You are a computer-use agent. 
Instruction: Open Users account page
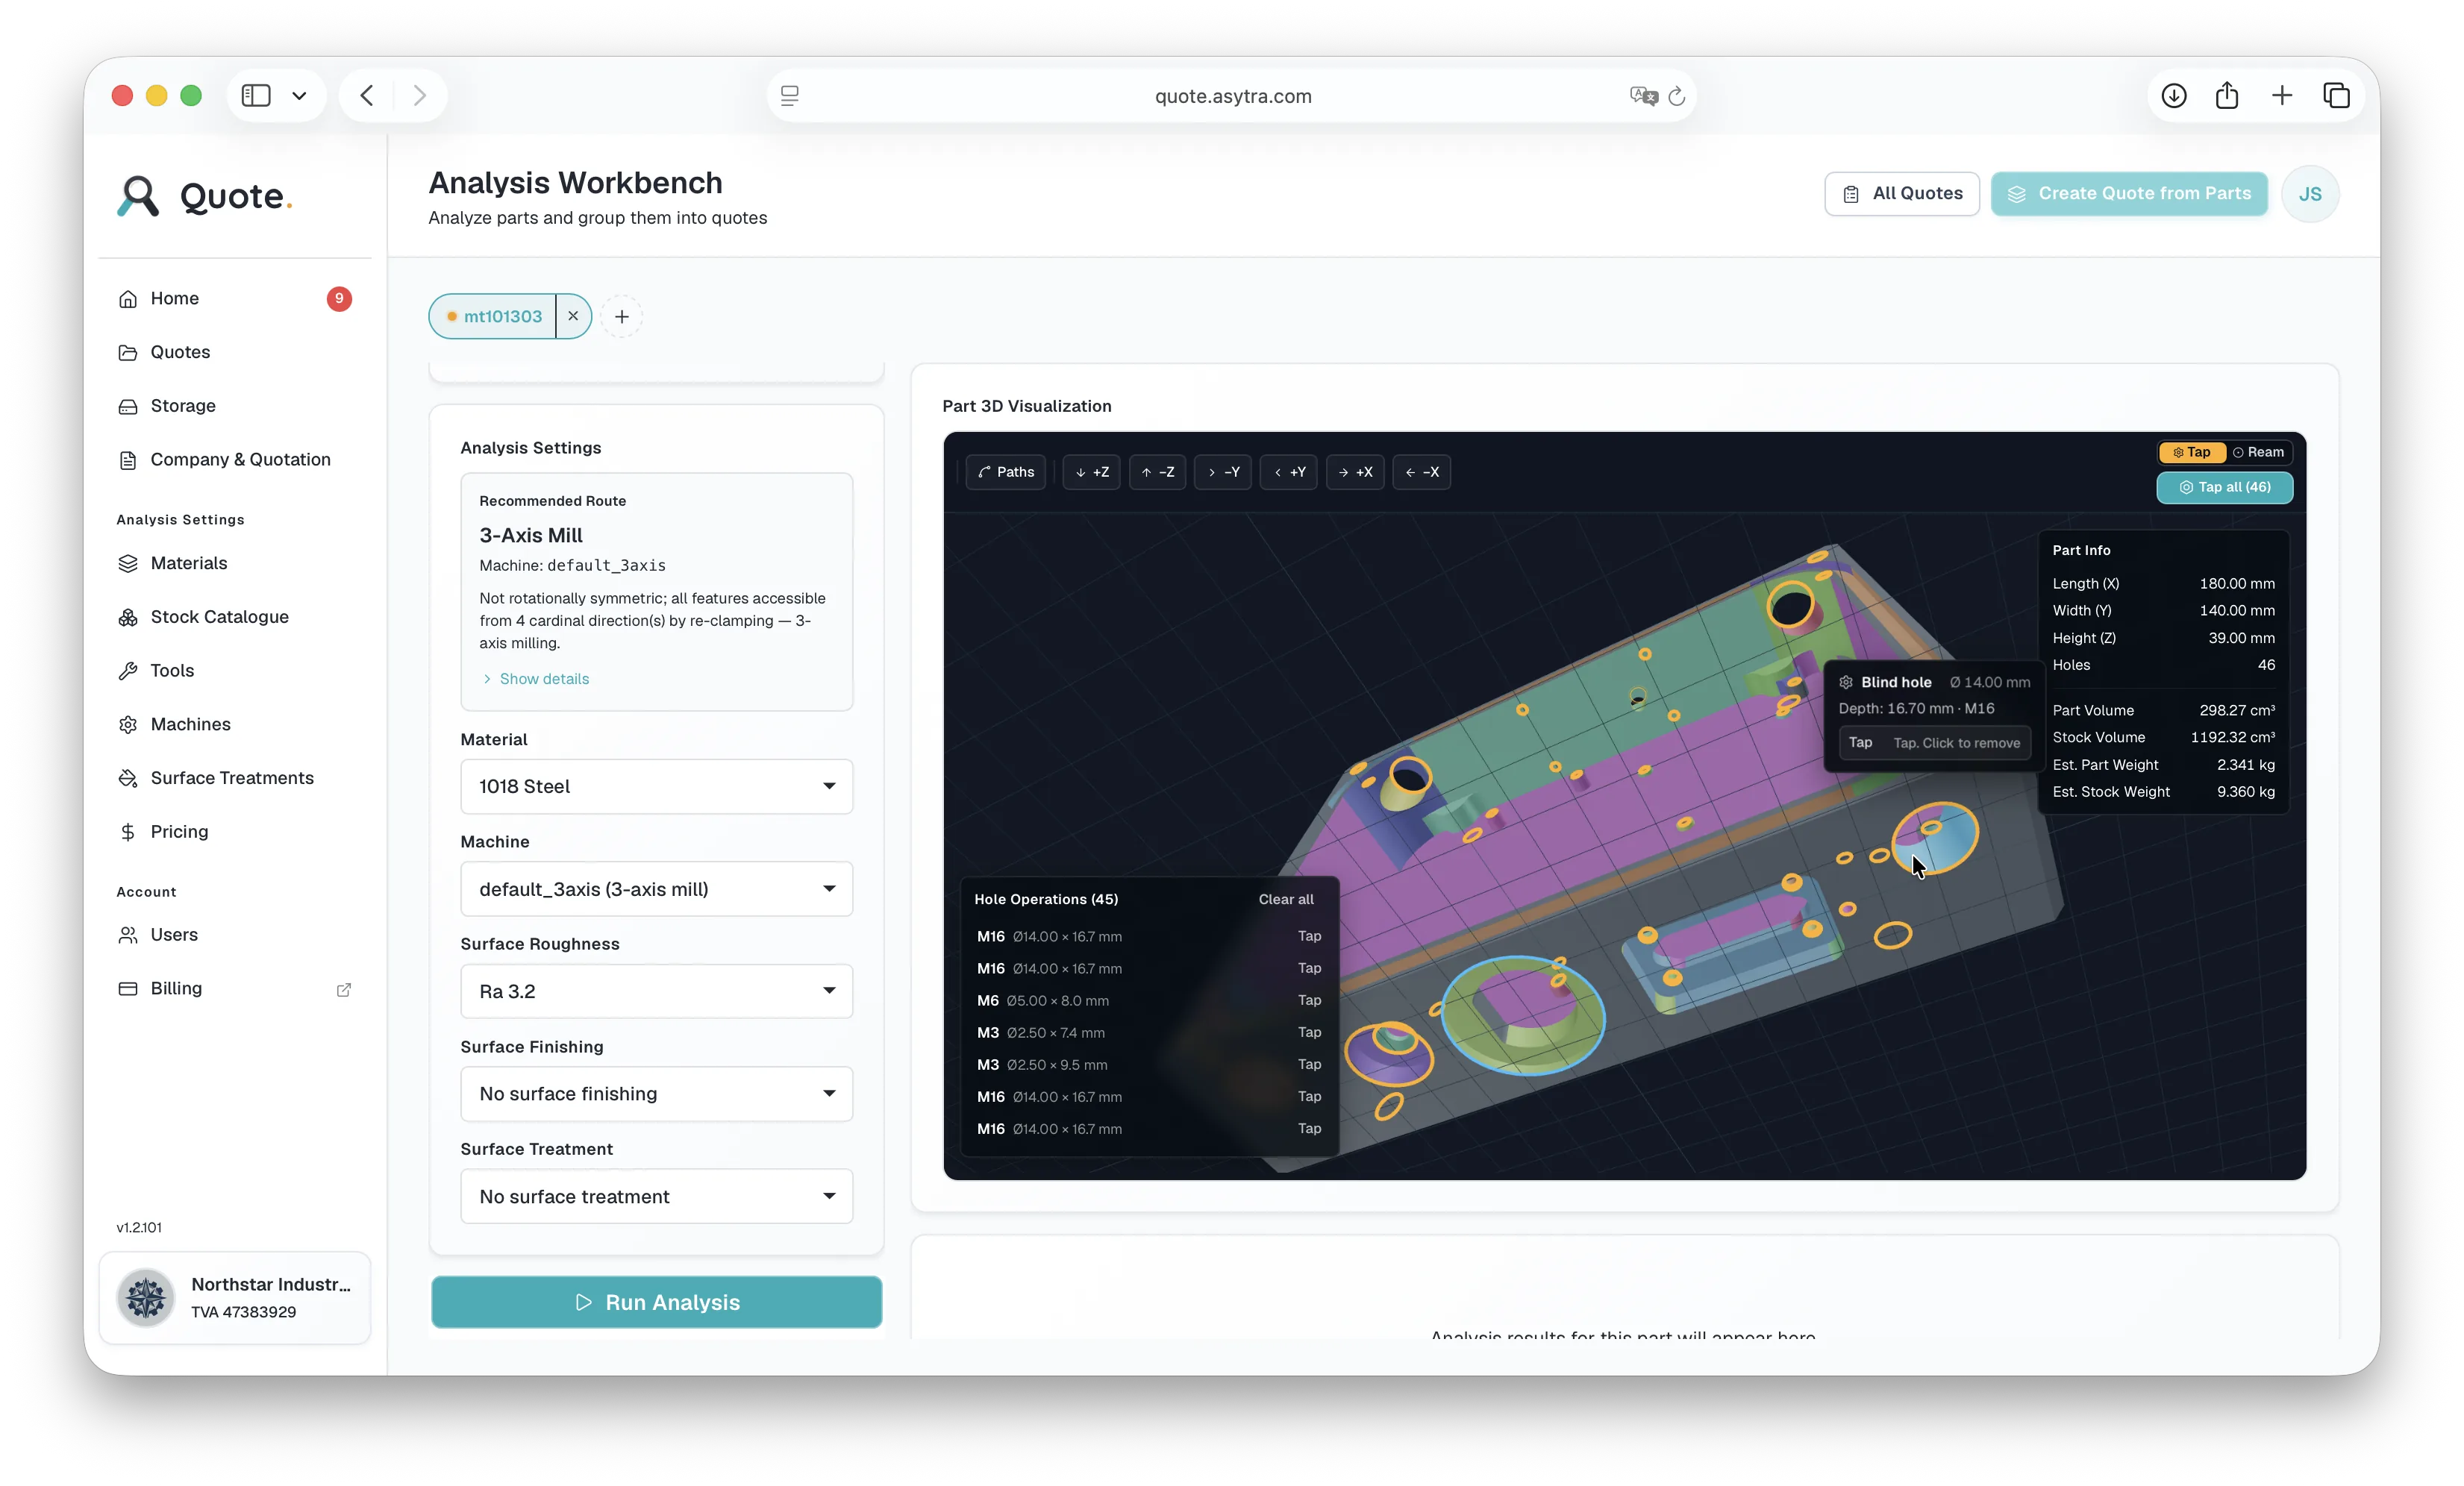tap(235, 935)
